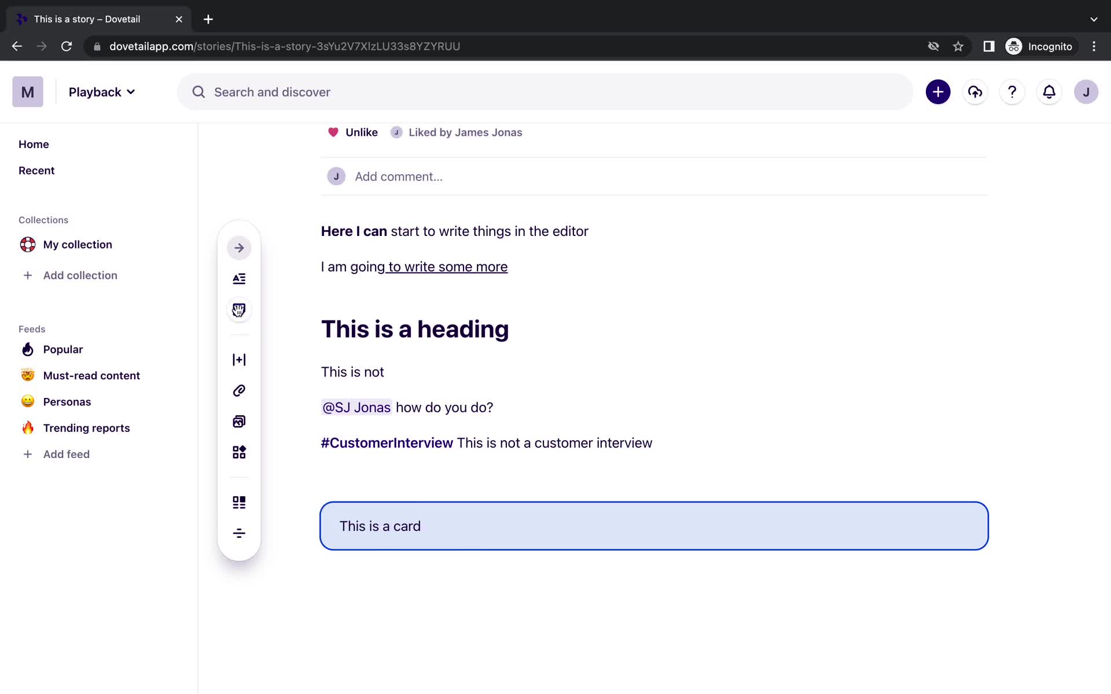Click the grid/widget layout icon
Screen dimensions: 1111x694
coord(238,452)
